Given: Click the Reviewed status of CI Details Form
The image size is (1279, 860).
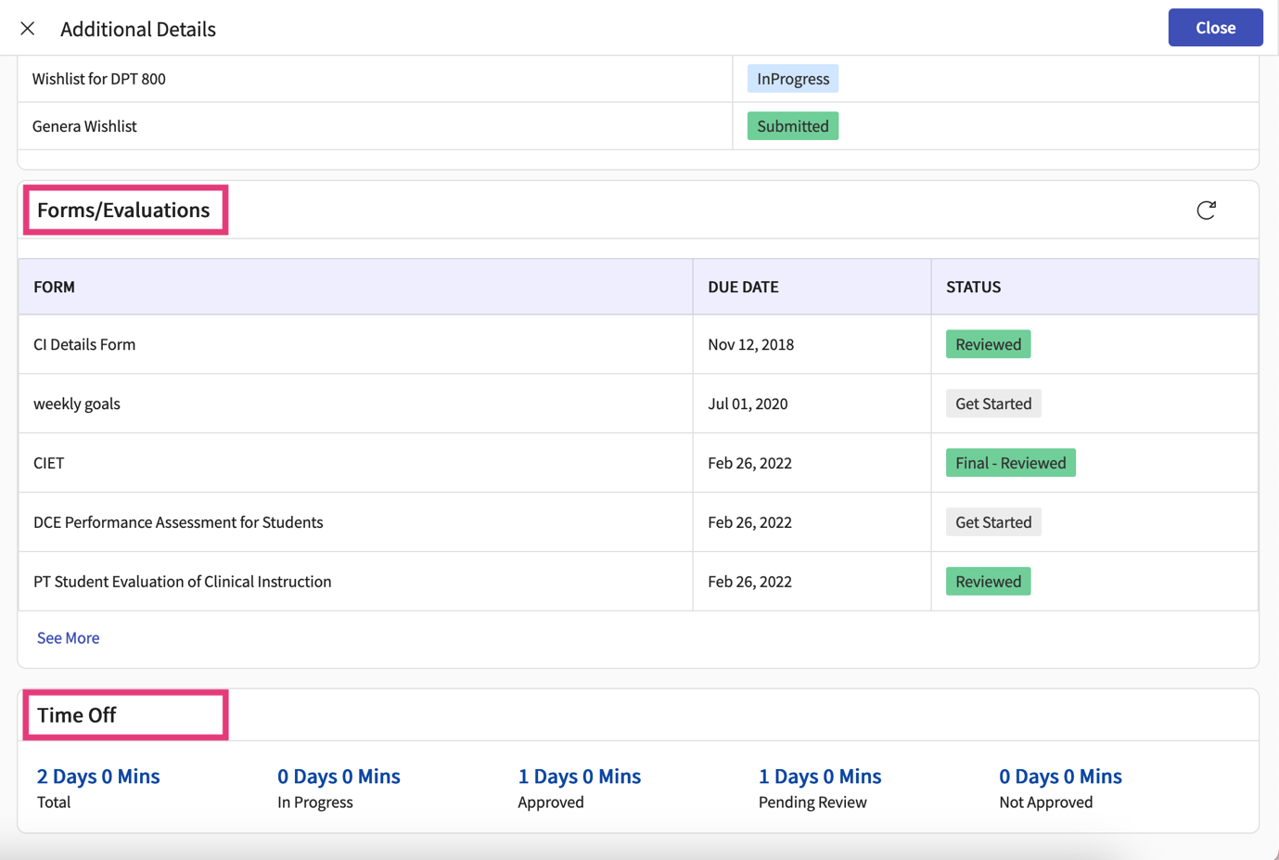Looking at the screenshot, I should coord(988,343).
